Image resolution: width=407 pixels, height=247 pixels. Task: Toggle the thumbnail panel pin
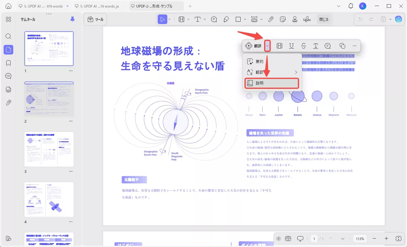pyautogui.click(x=72, y=19)
